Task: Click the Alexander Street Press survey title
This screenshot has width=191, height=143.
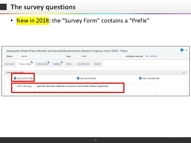Action: (67, 51)
